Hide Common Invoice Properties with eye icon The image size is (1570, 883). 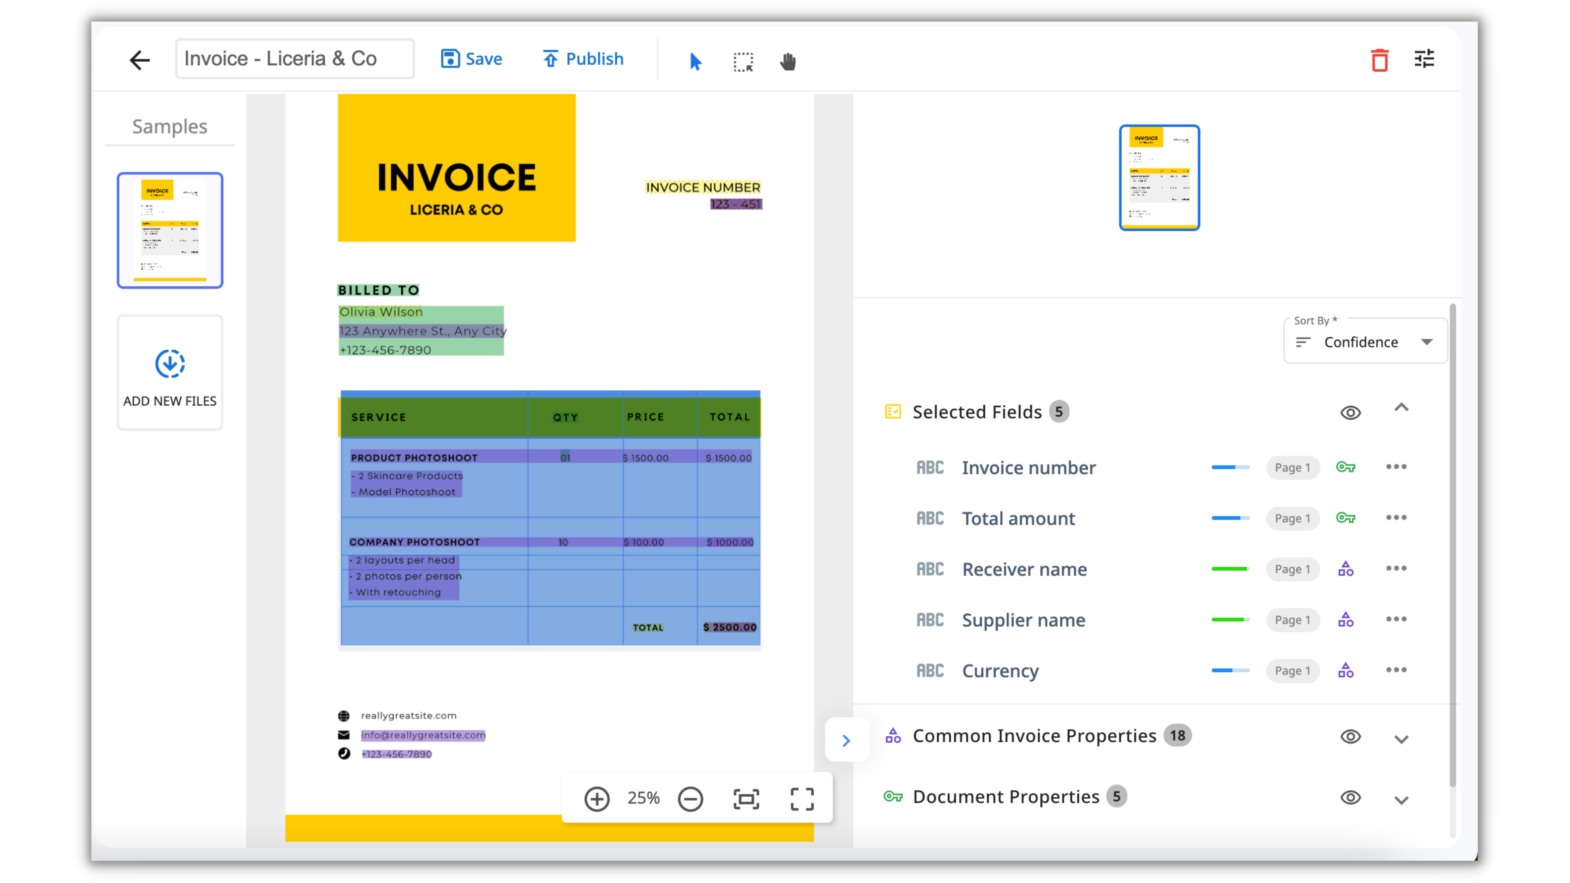pos(1350,736)
